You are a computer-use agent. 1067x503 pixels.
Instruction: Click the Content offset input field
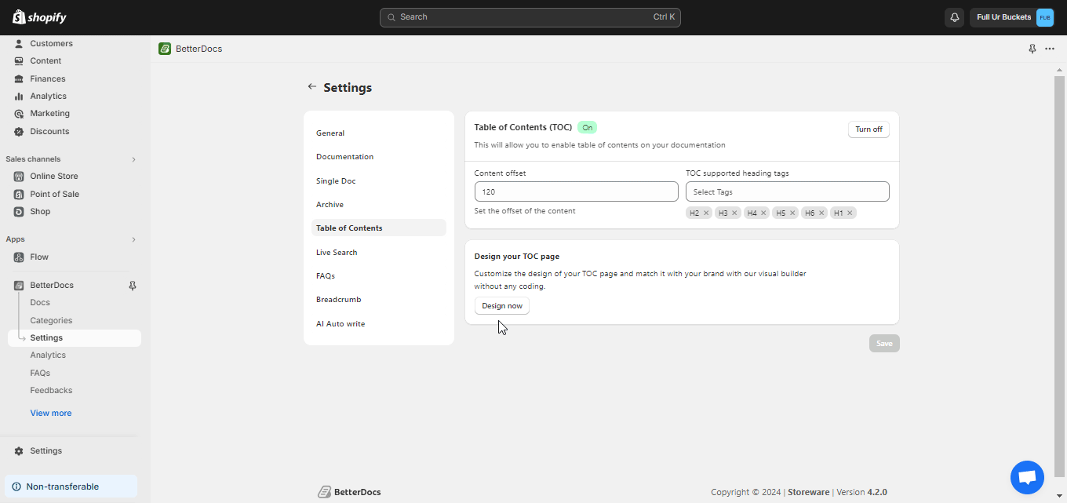point(576,191)
